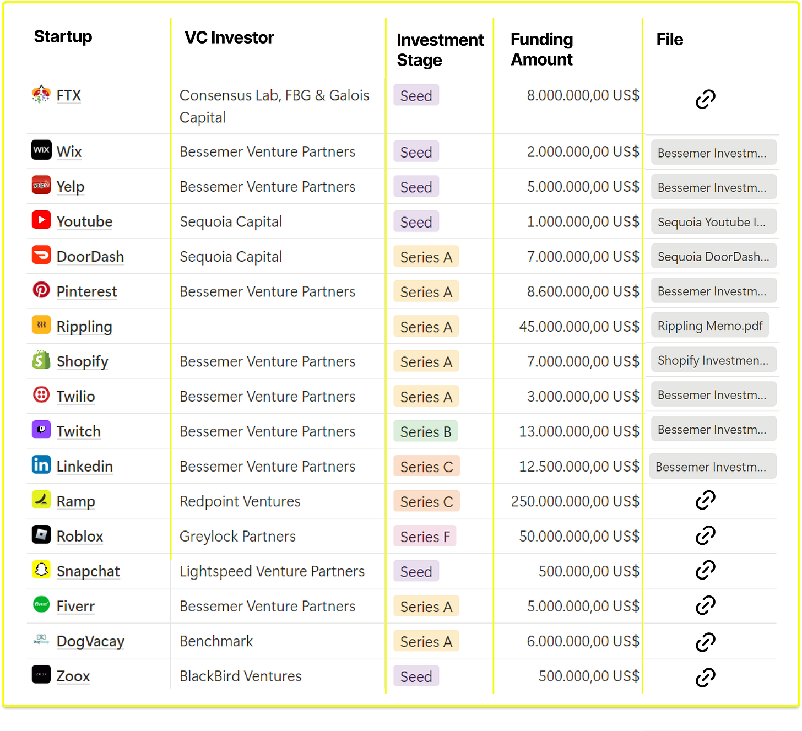Click the 250.000.000,00 US$ funding cell
The height and width of the screenshot is (731, 802).
click(575, 501)
